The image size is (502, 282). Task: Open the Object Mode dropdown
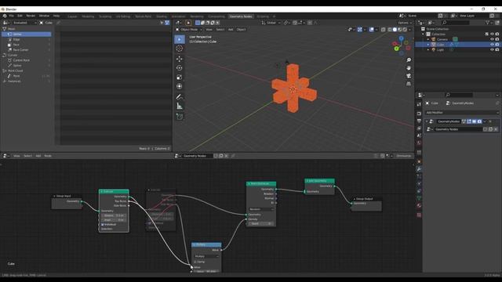click(x=189, y=30)
